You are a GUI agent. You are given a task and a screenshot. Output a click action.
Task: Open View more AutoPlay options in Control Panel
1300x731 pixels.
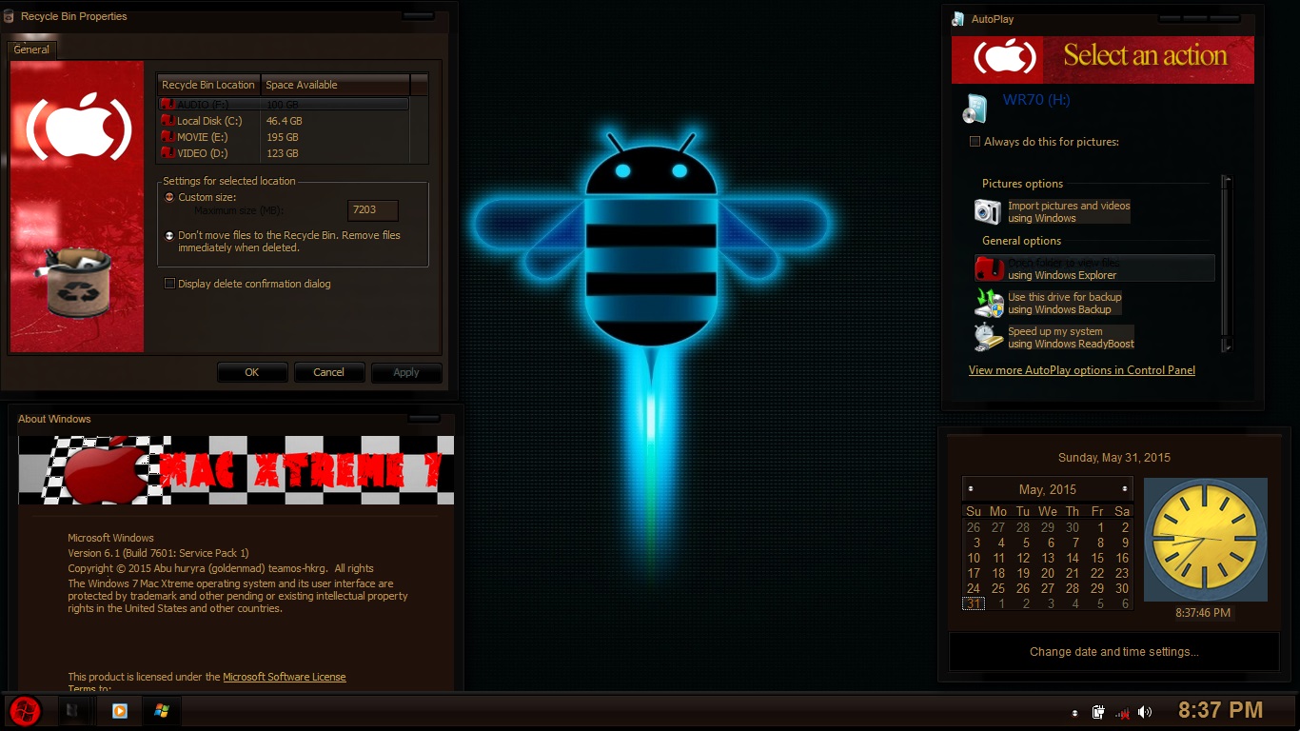coord(1082,370)
